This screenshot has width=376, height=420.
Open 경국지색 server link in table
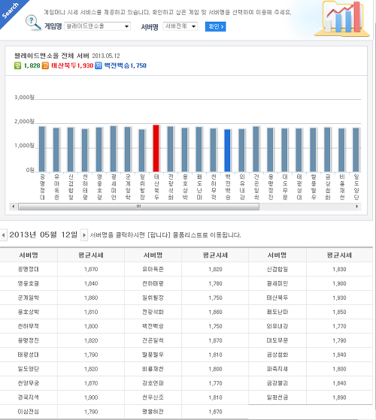[29, 397]
